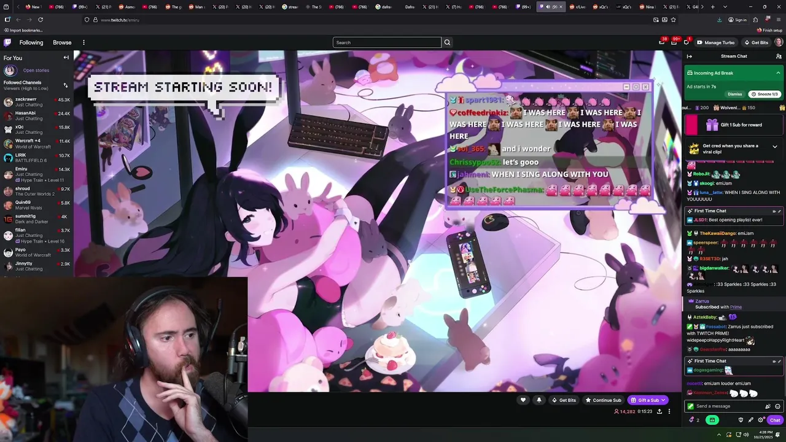Open chat settings gear
The height and width of the screenshot is (442, 786).
pyautogui.click(x=761, y=420)
